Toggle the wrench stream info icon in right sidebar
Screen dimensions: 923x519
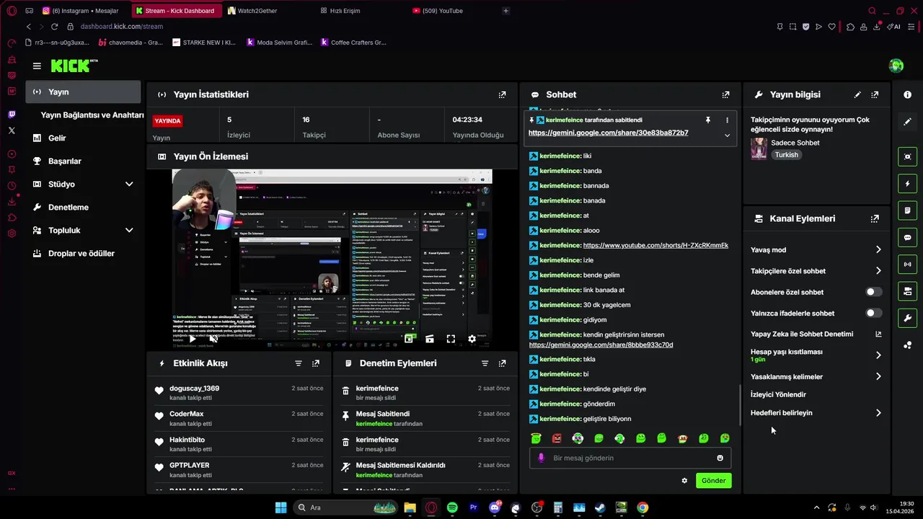point(907,318)
